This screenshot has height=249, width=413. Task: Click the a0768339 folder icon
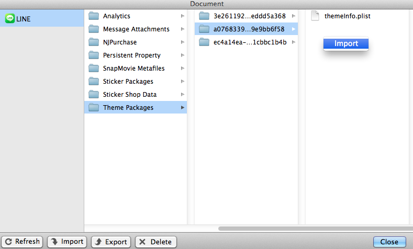coord(204,29)
